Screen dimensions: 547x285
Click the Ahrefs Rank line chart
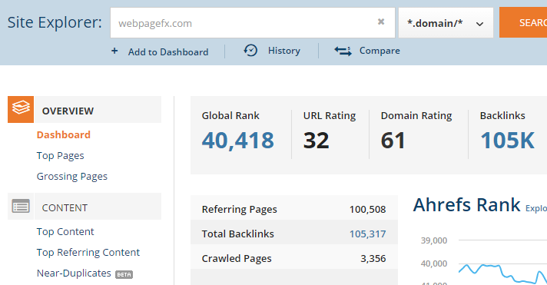[x=502, y=273]
